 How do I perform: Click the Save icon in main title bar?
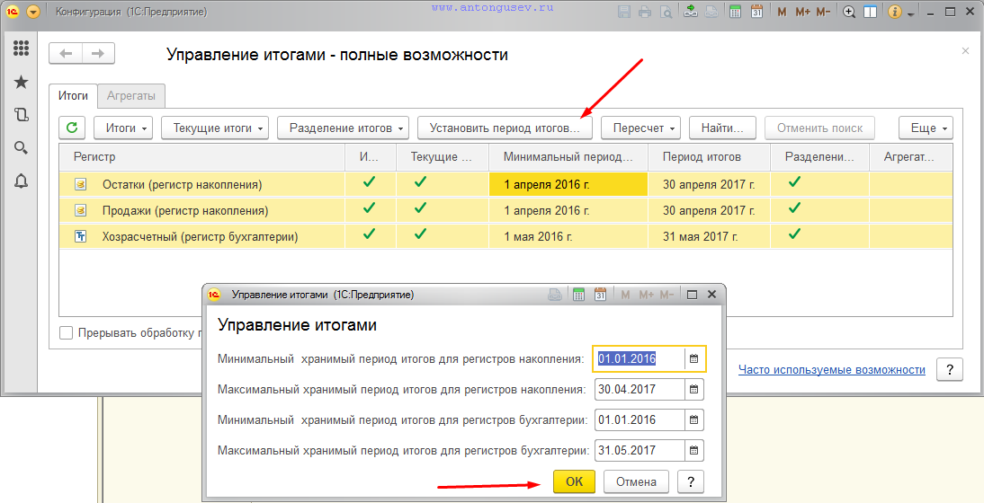click(x=624, y=12)
